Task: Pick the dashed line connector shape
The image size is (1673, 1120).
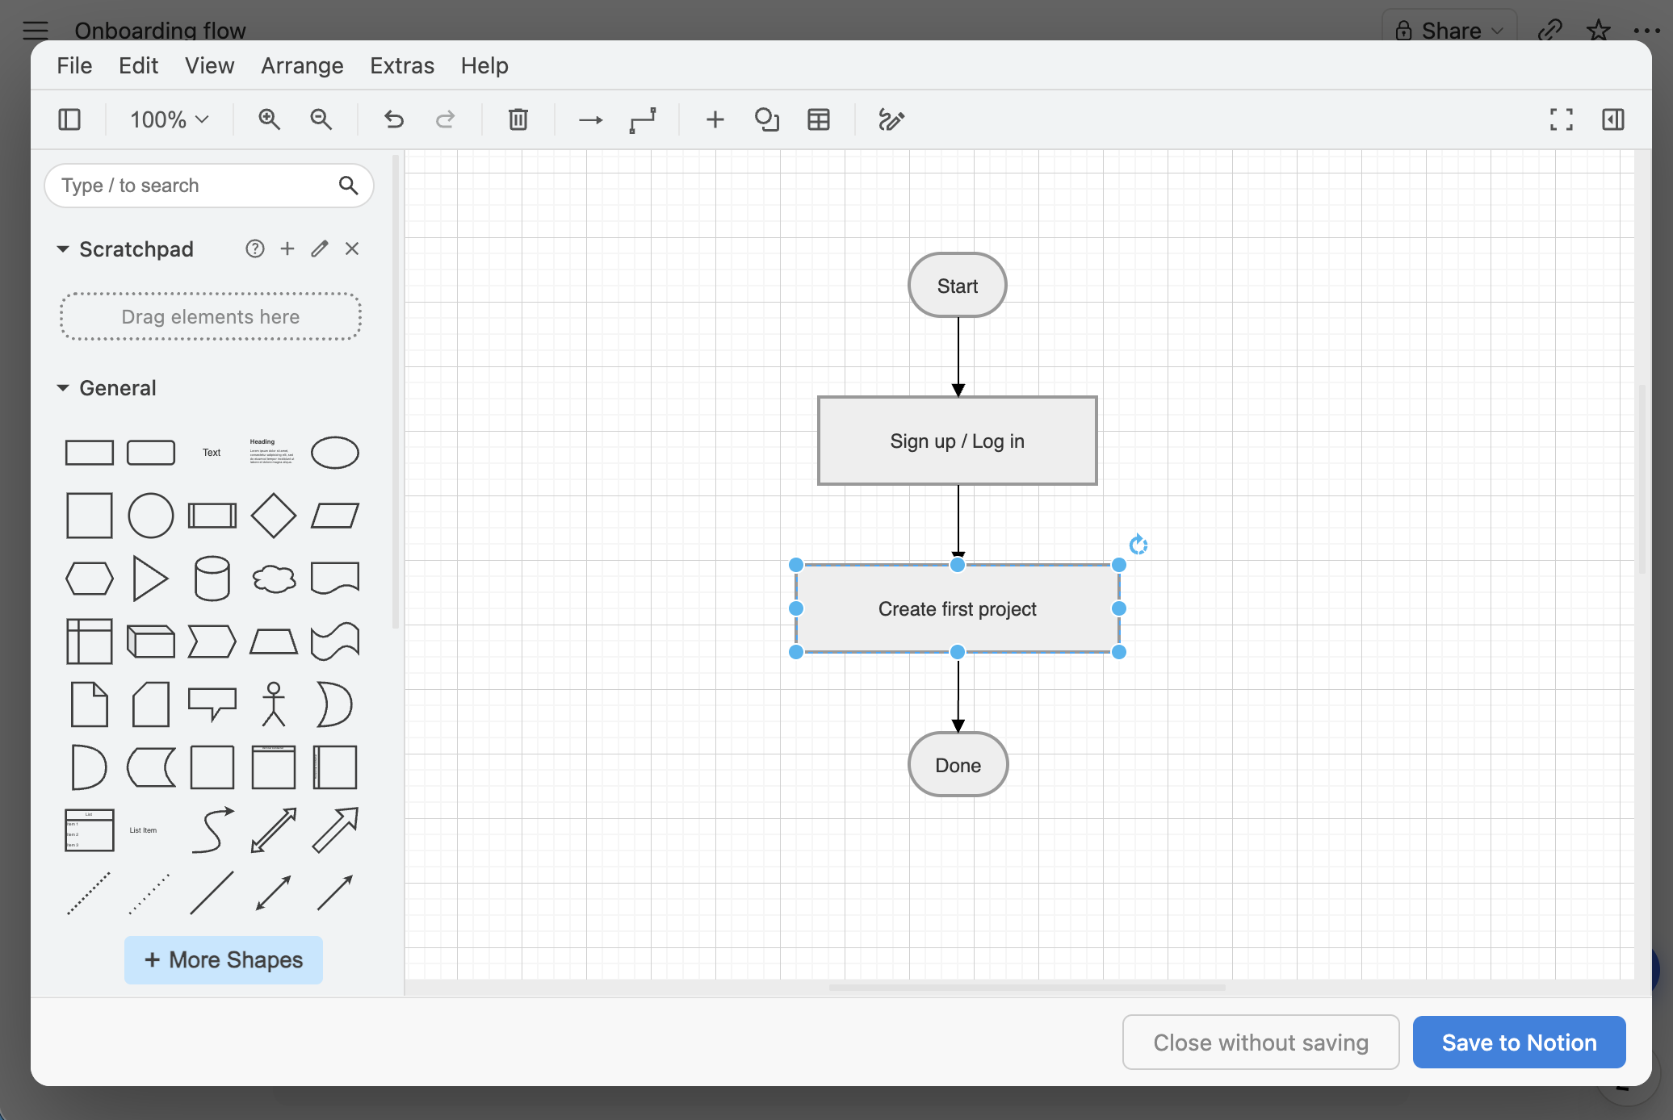Action: [x=89, y=893]
